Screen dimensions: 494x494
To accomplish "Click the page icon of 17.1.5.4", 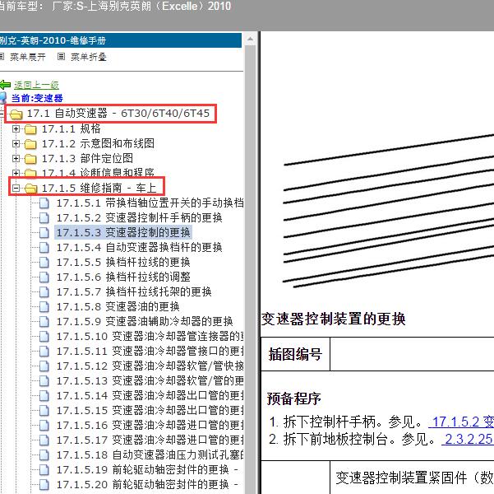I will (x=44, y=248).
